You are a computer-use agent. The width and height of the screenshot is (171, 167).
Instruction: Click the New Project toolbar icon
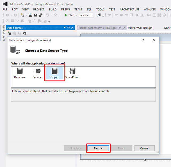pyautogui.click(x=22, y=15)
